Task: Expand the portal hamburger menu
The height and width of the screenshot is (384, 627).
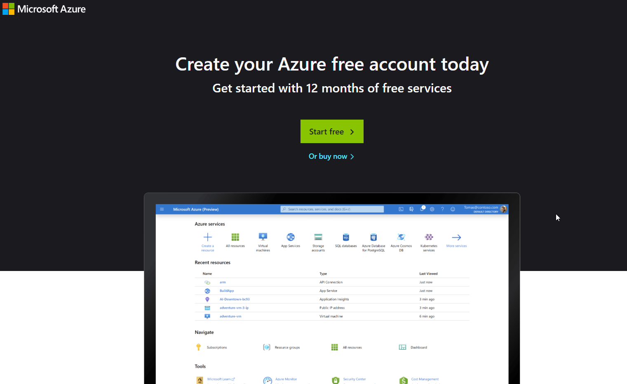Action: click(162, 209)
